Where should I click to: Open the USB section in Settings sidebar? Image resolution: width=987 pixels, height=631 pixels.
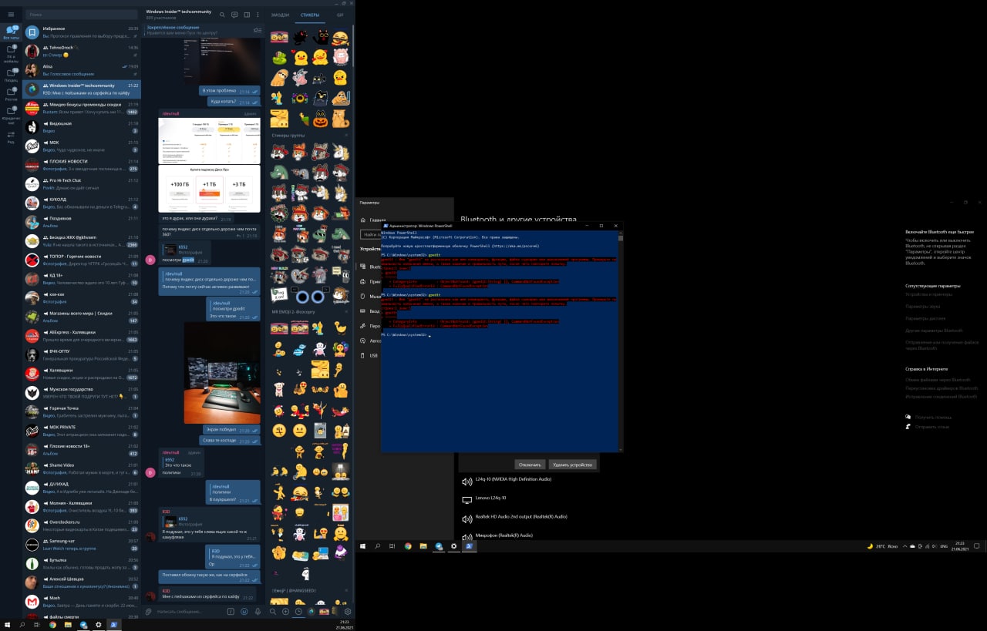pyautogui.click(x=369, y=355)
